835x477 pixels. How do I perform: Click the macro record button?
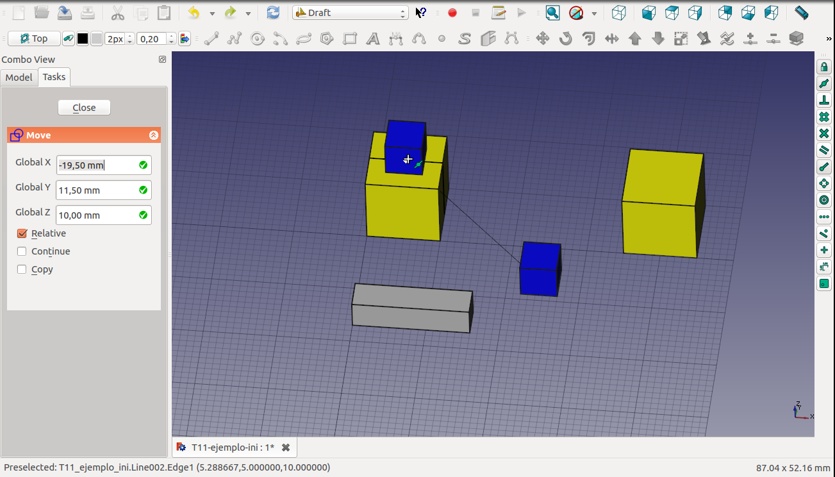click(452, 13)
